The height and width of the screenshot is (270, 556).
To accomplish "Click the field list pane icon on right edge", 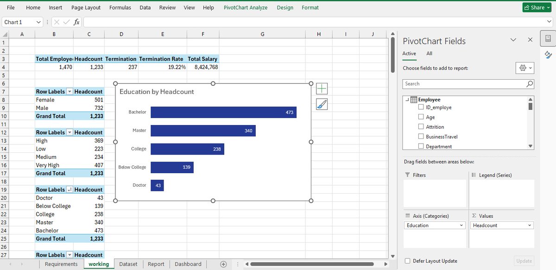I will 549,39.
